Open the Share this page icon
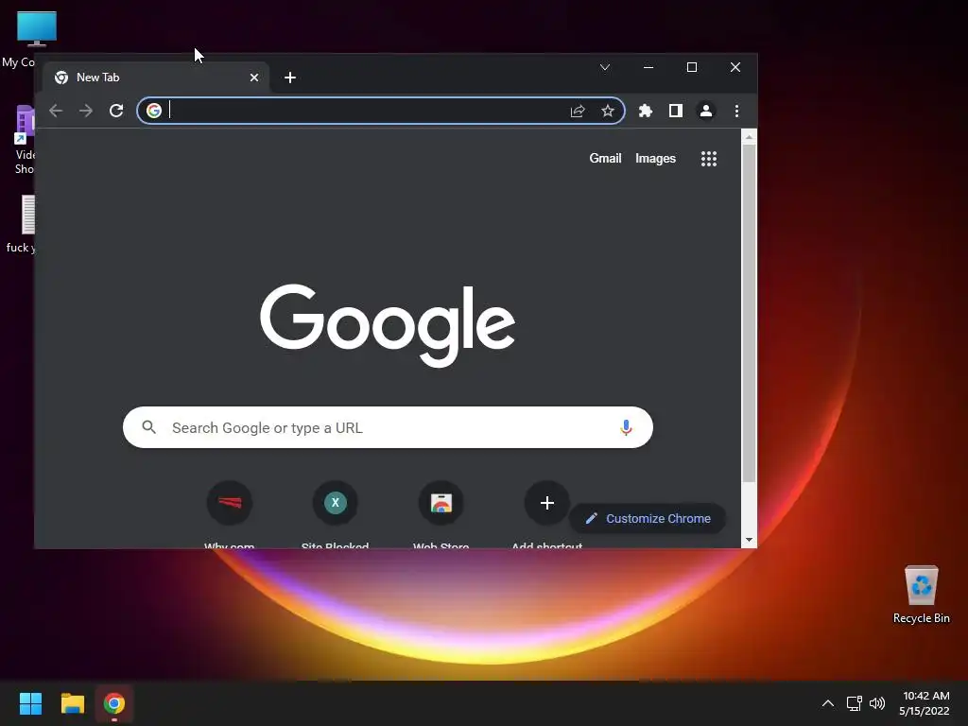 click(x=578, y=112)
